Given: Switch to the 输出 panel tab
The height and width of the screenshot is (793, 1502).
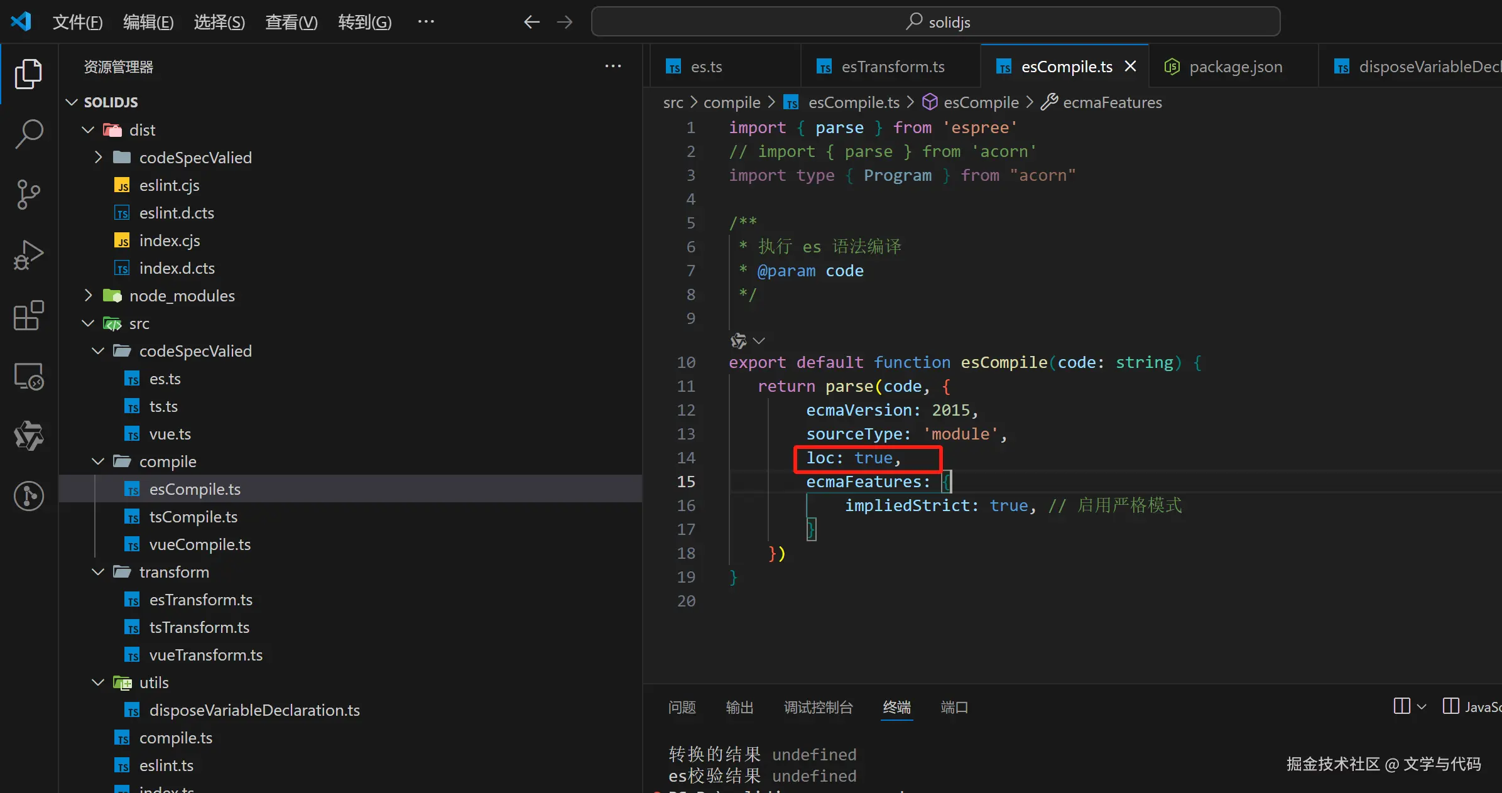Looking at the screenshot, I should (739, 707).
